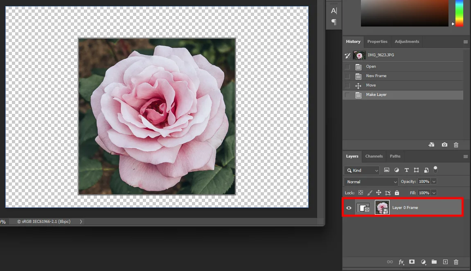Create a new layer group

[x=434, y=262]
